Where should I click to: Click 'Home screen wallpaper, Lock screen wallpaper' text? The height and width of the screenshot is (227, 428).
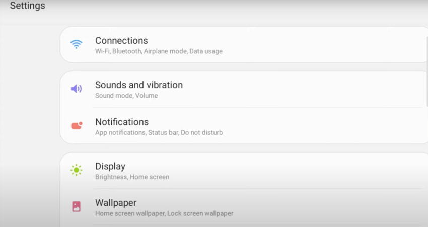click(x=164, y=213)
